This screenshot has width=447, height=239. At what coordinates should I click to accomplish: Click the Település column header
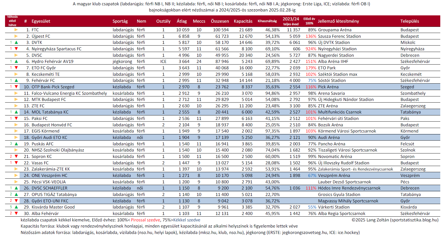[410, 21]
